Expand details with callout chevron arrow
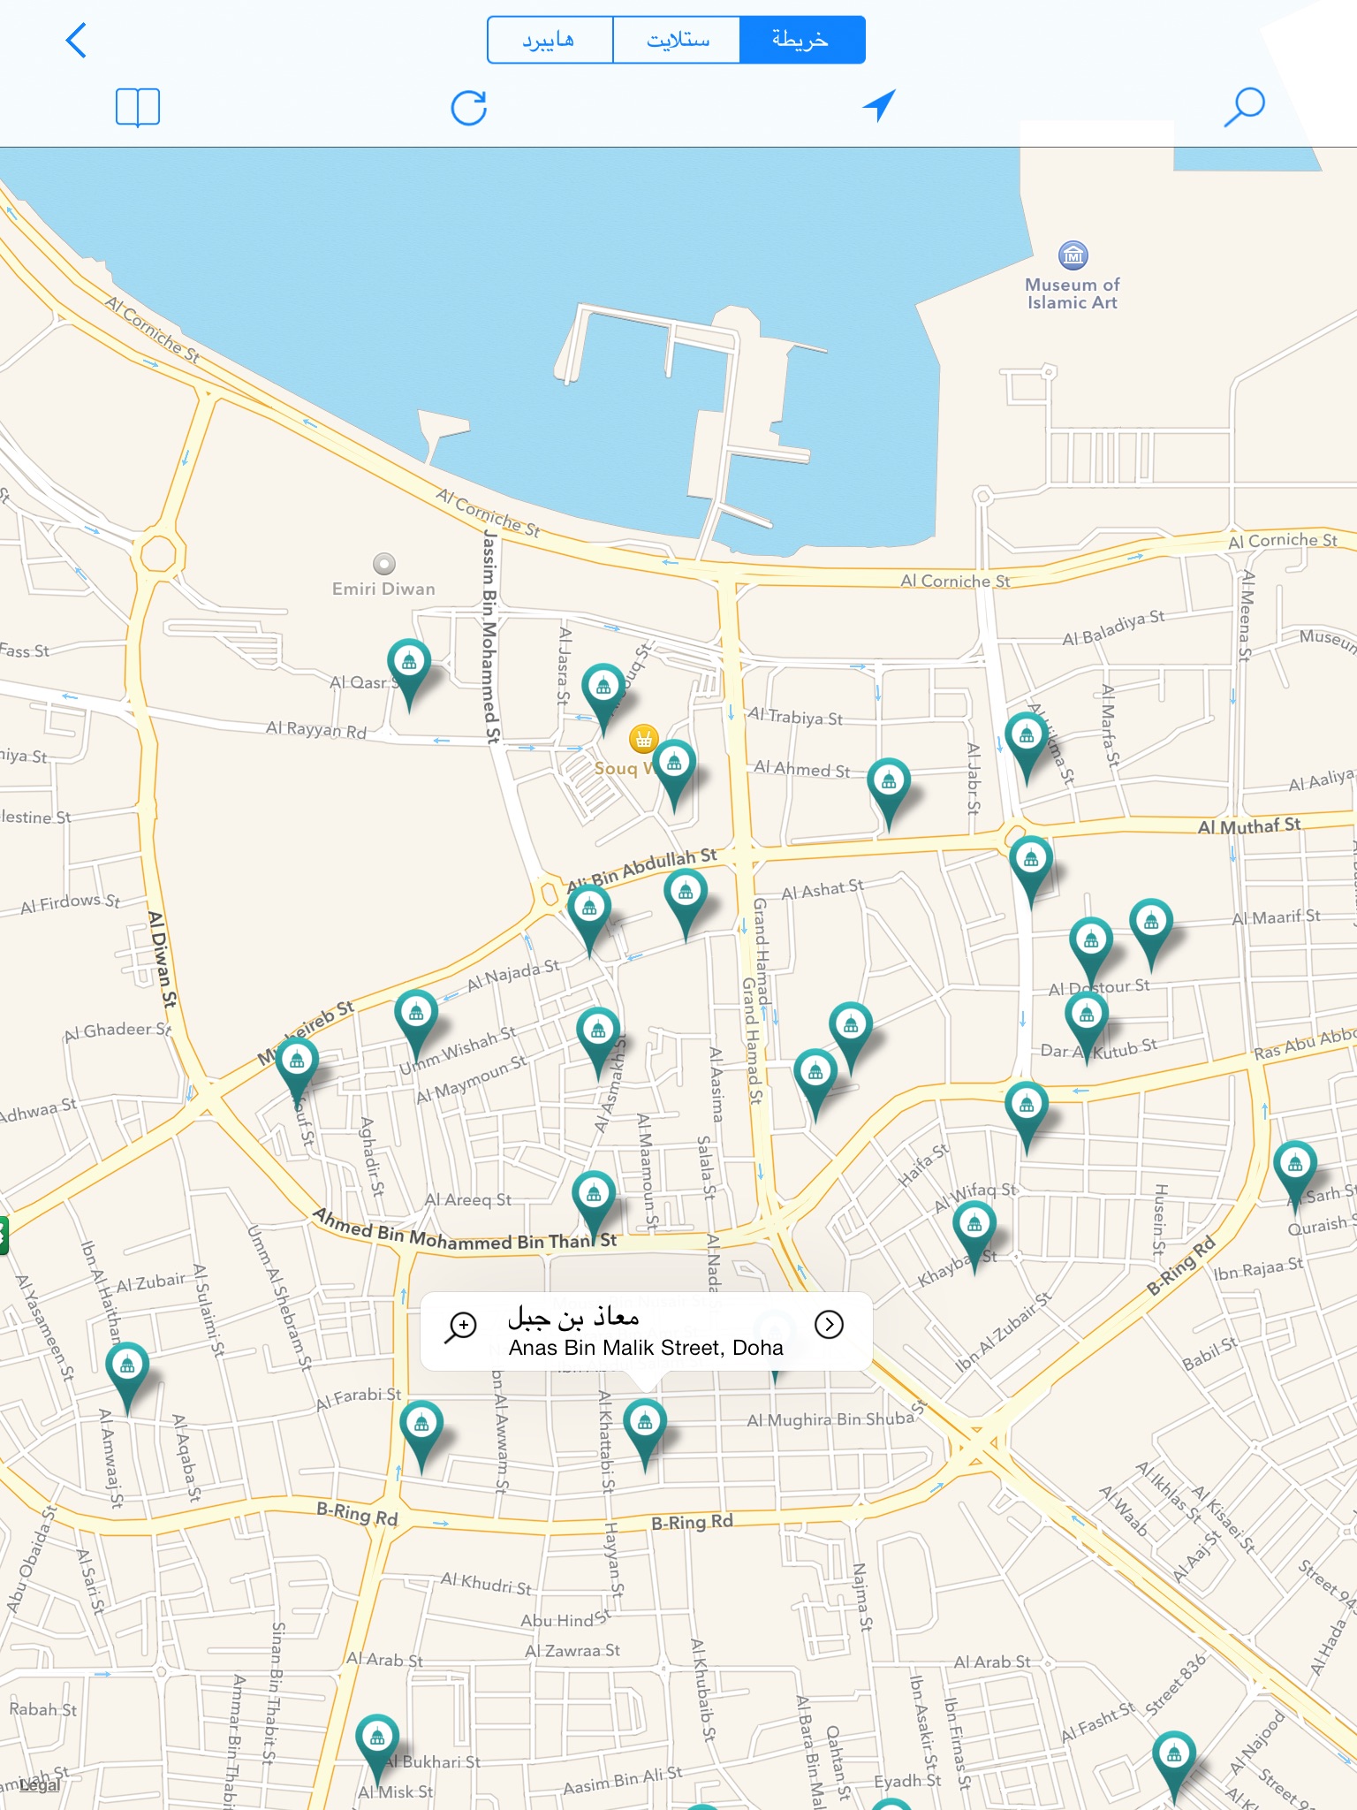1357x1810 pixels. pos(829,1324)
